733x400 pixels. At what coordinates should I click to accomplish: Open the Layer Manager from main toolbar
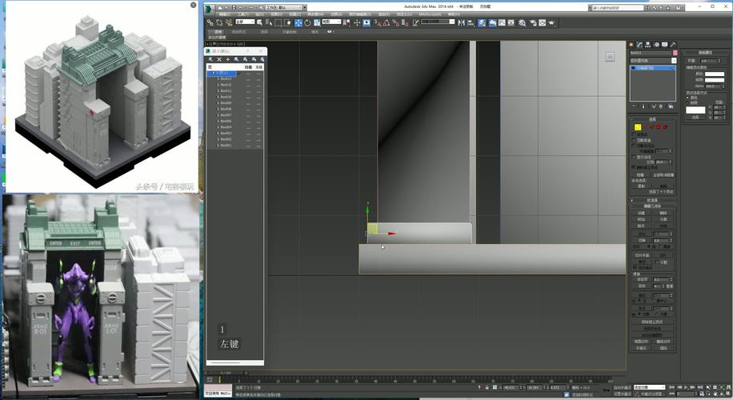(482, 22)
